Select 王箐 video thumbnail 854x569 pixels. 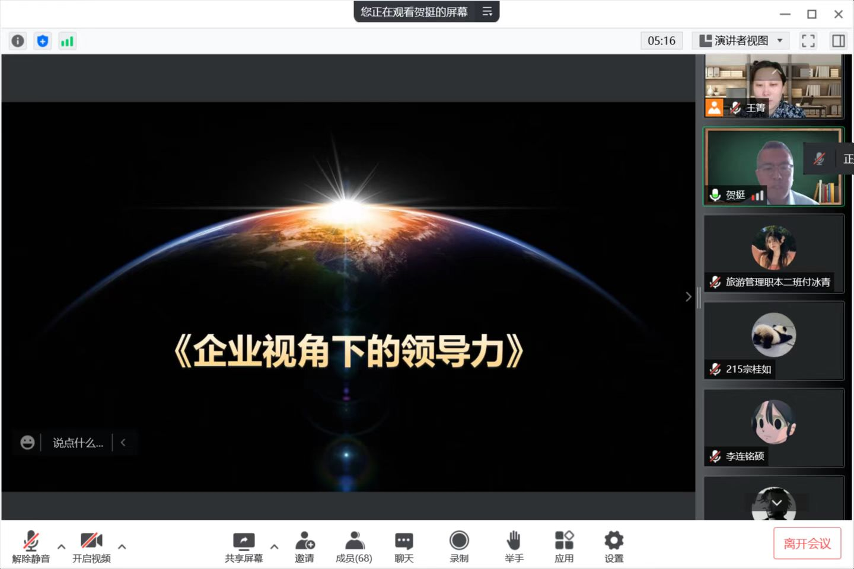773,86
